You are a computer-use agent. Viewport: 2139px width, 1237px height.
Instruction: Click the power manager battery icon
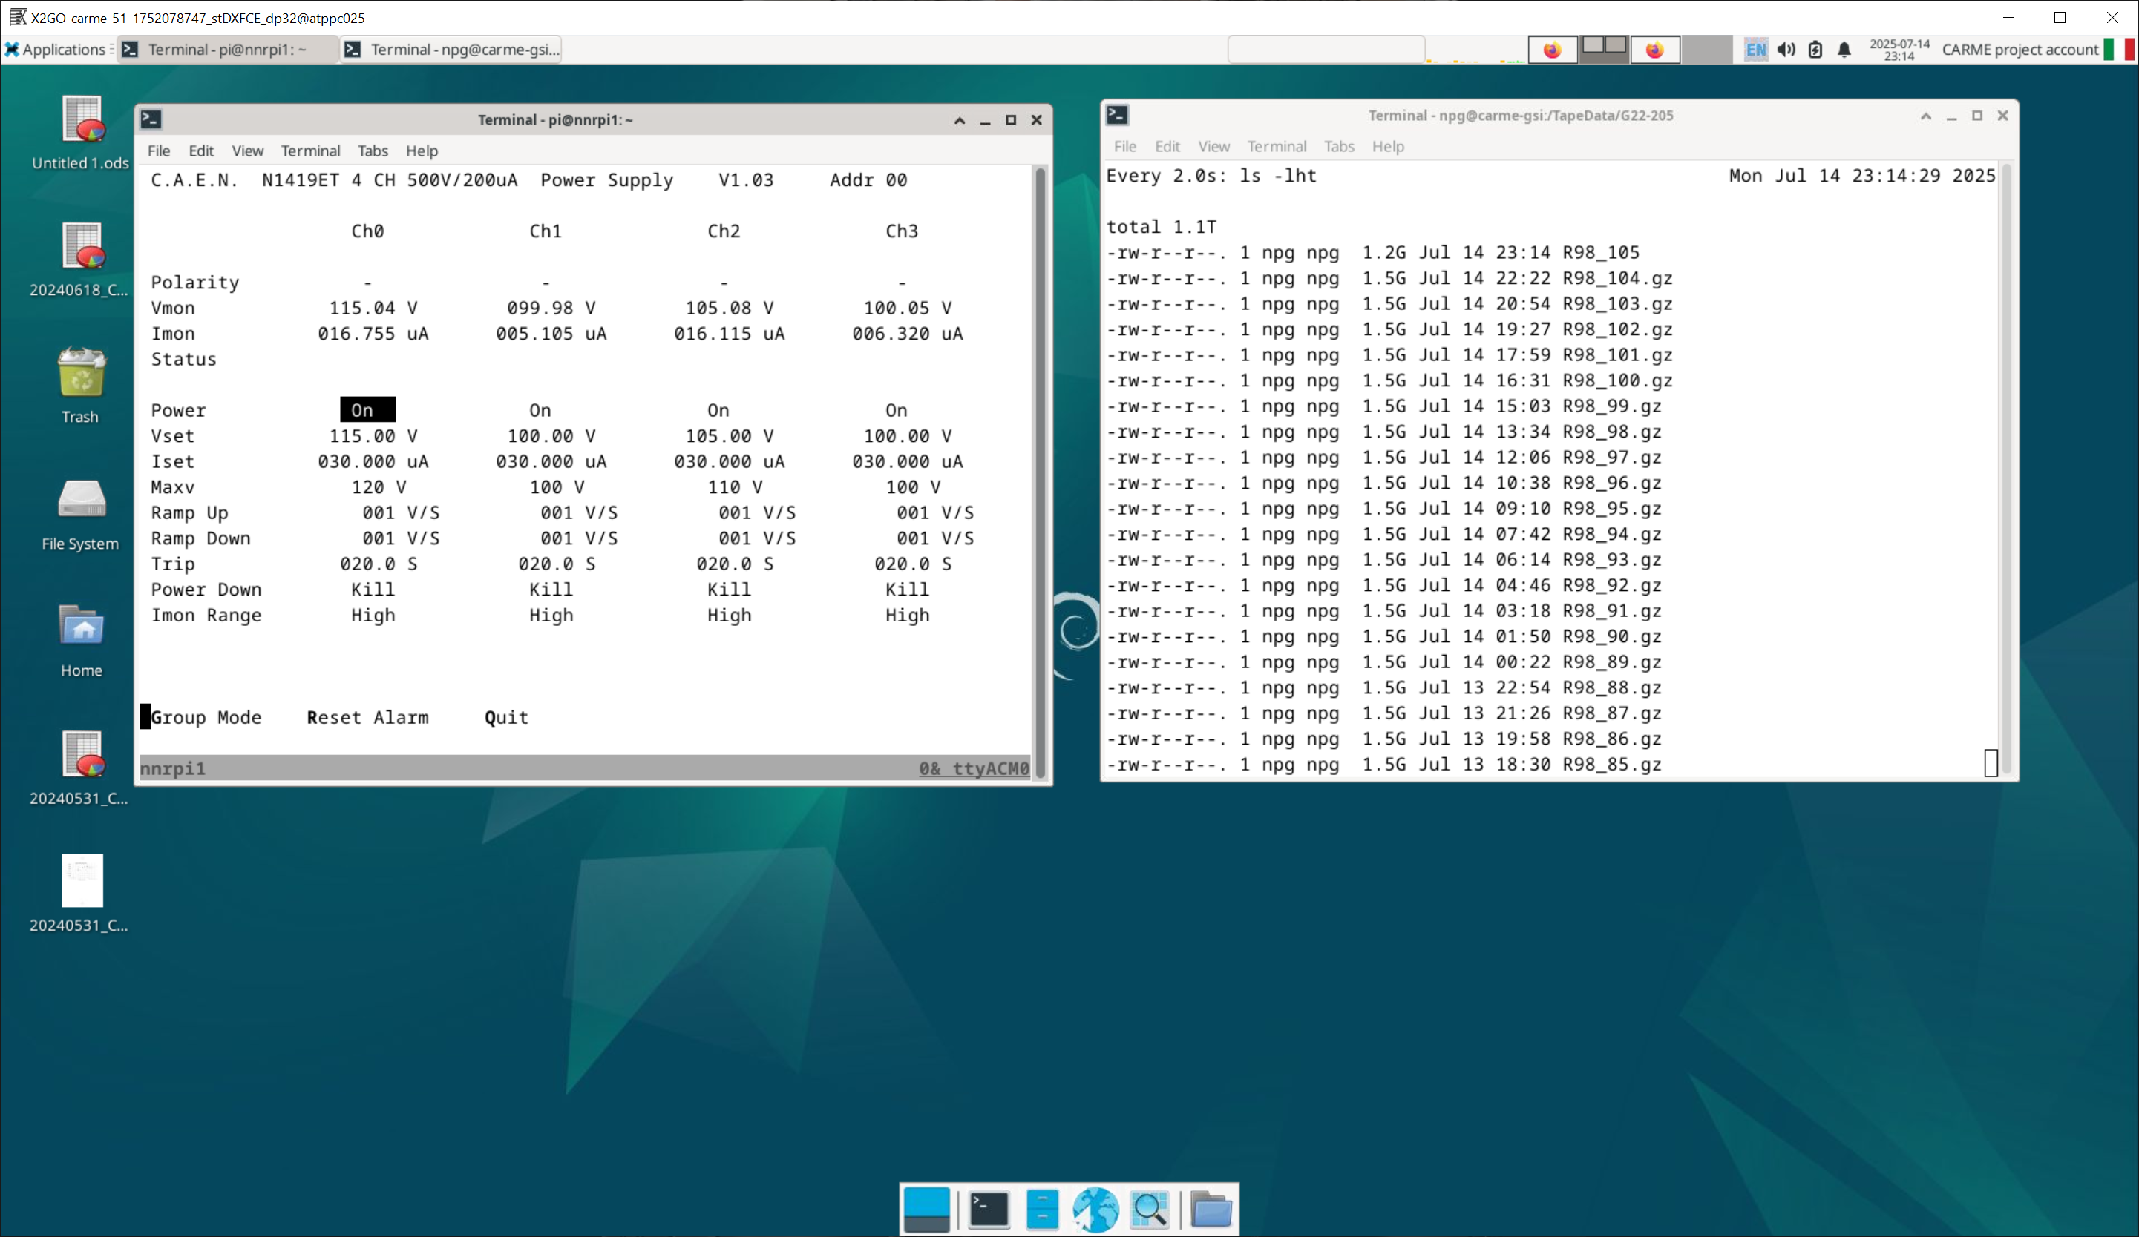(x=1815, y=49)
